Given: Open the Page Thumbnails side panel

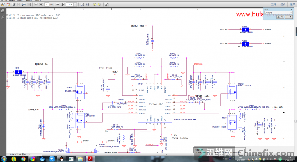Looking at the screenshot, I should (3, 11).
